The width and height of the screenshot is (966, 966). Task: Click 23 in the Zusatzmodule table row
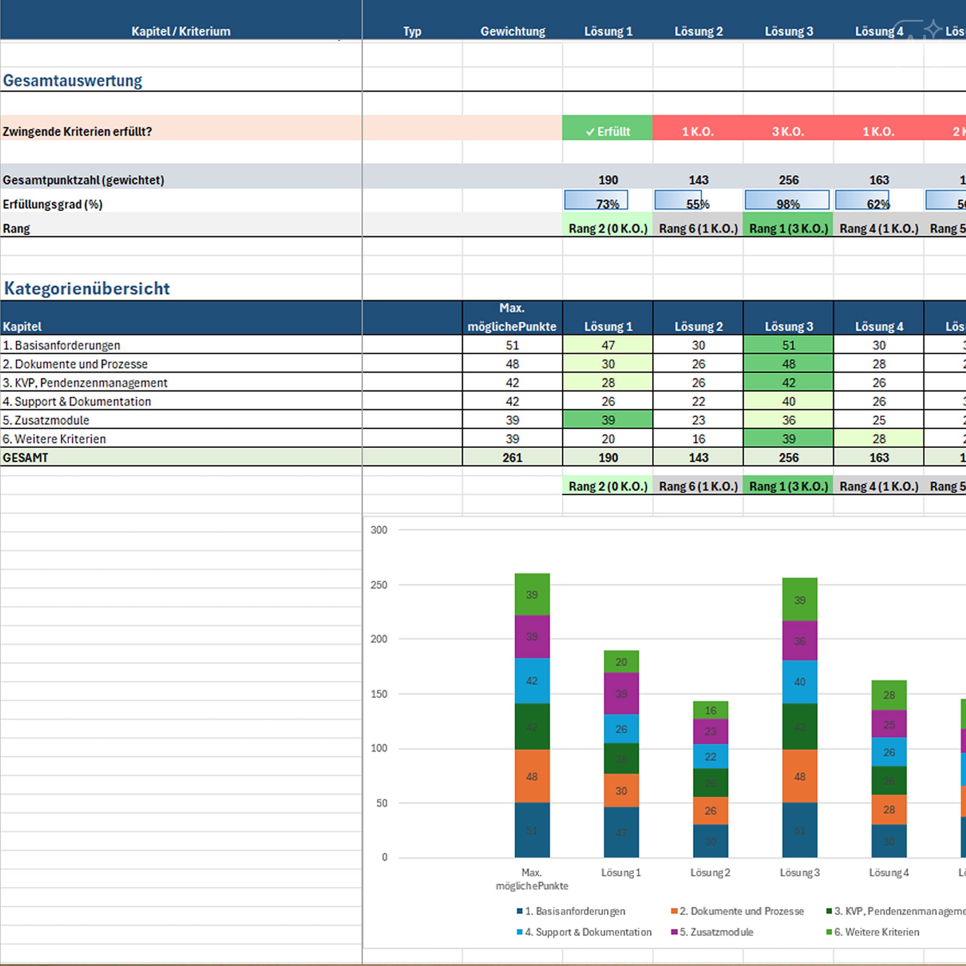click(x=698, y=420)
